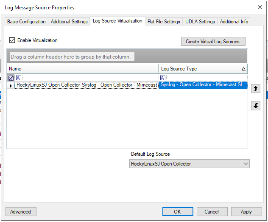This screenshot has height=222, width=268.
Task: Open the Additional Settings tab
Action: coord(69,22)
